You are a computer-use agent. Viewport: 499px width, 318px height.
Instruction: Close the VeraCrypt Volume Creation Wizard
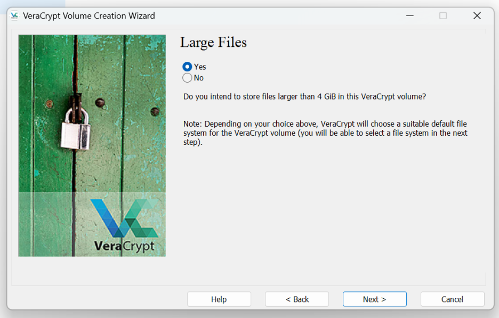[477, 15]
